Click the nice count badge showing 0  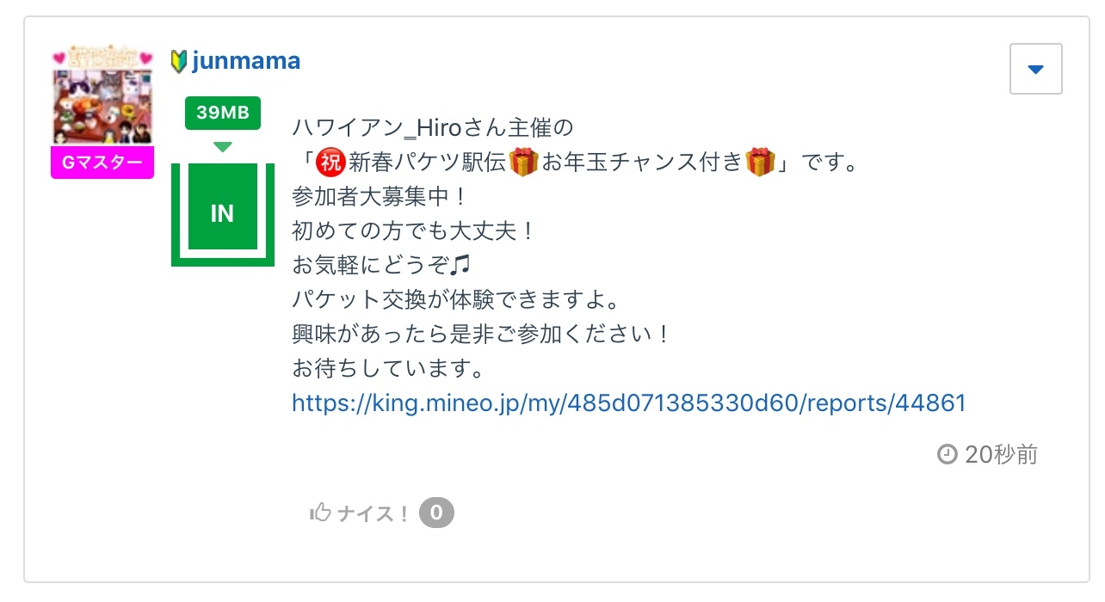[x=436, y=513]
